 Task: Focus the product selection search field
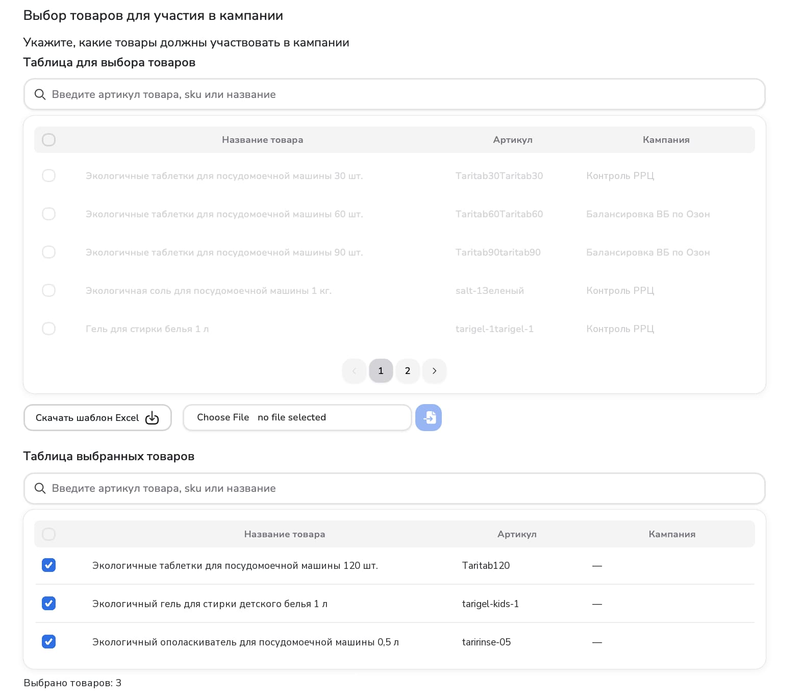click(394, 94)
